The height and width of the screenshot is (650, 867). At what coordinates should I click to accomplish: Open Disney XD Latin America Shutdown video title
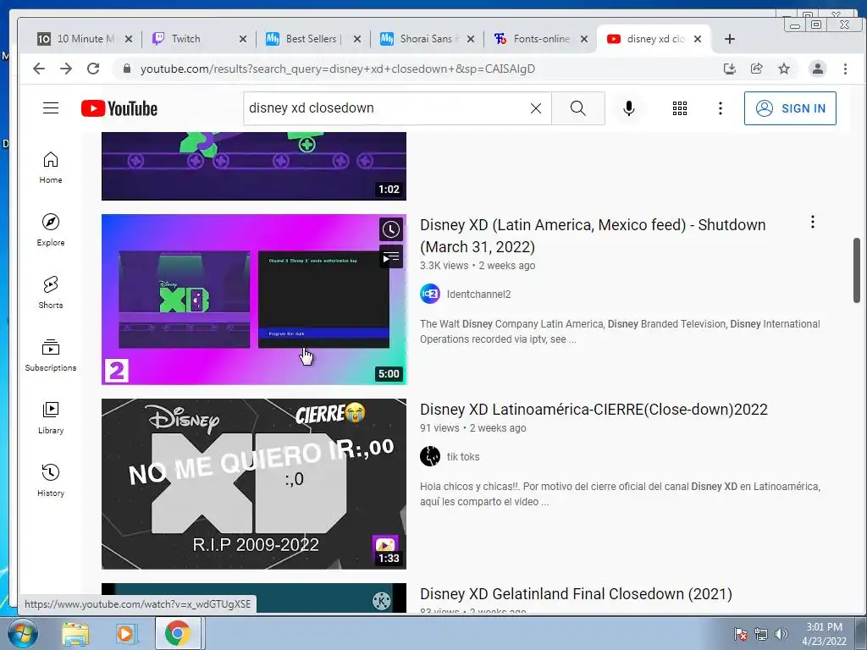[x=593, y=235]
